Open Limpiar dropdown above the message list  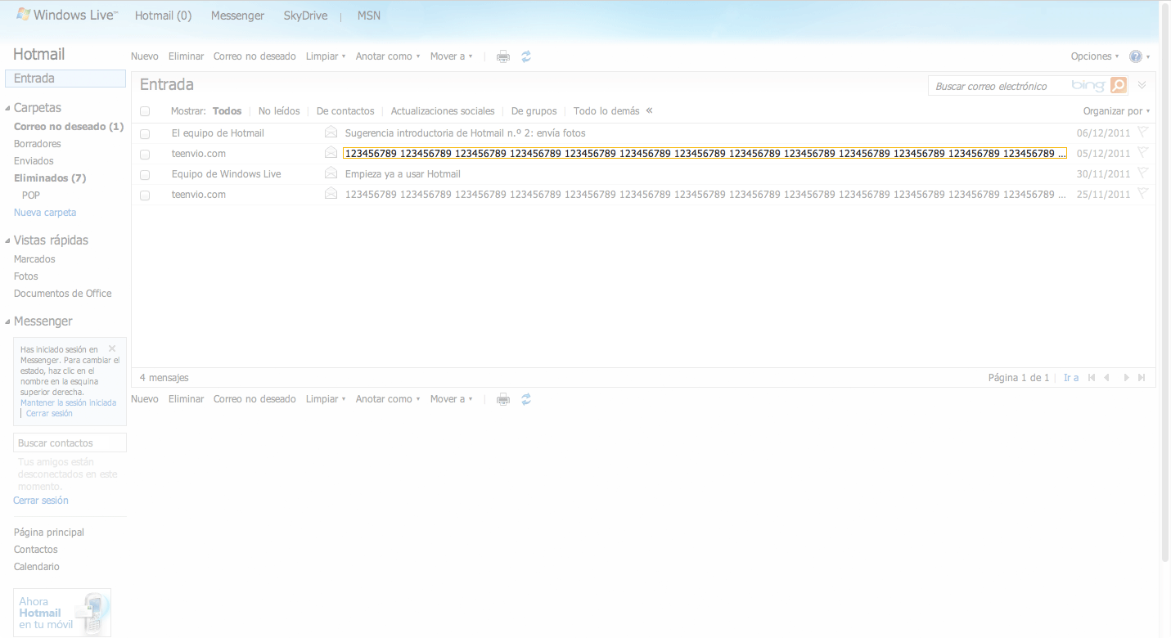[x=326, y=56]
